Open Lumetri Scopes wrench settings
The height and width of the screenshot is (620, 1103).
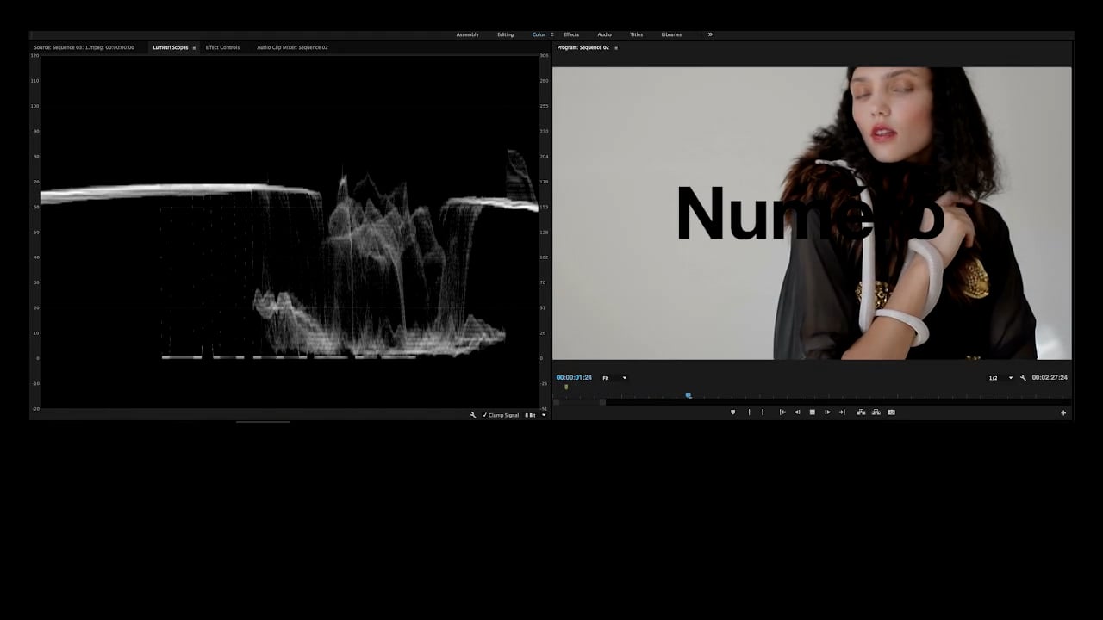click(472, 415)
